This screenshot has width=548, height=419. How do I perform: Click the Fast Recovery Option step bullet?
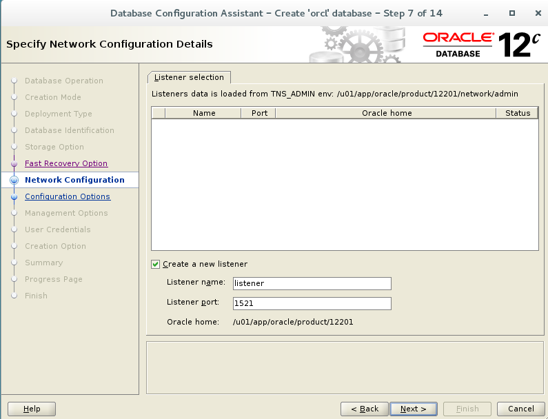[14, 163]
